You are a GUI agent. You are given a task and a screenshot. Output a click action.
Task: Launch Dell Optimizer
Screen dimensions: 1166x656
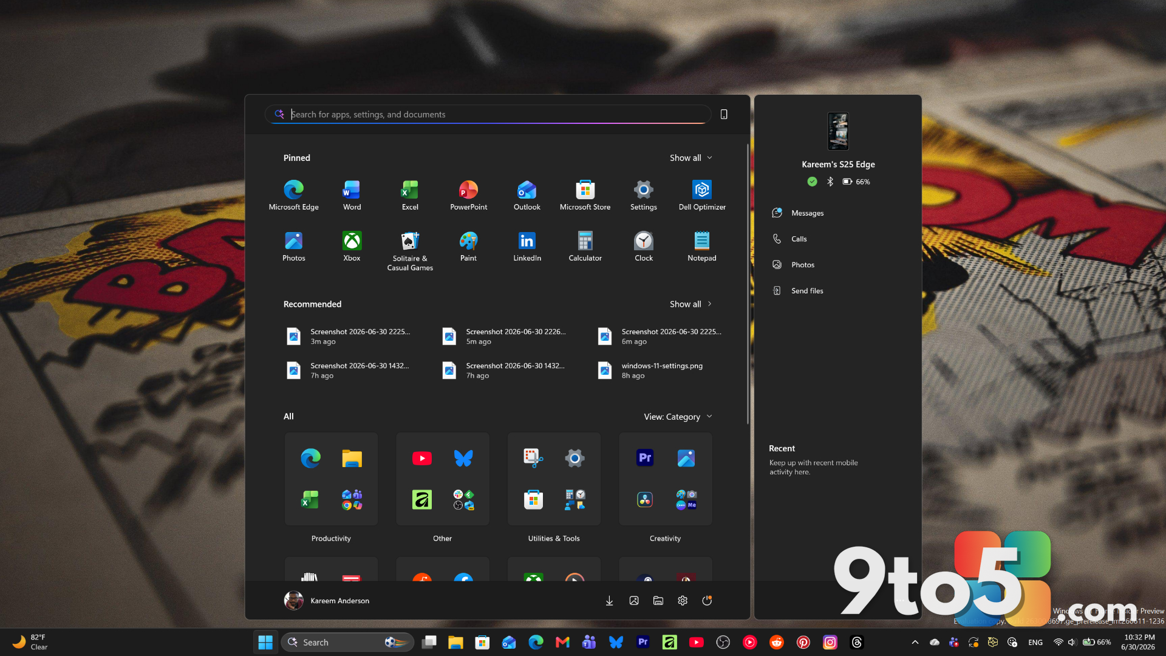pyautogui.click(x=701, y=196)
